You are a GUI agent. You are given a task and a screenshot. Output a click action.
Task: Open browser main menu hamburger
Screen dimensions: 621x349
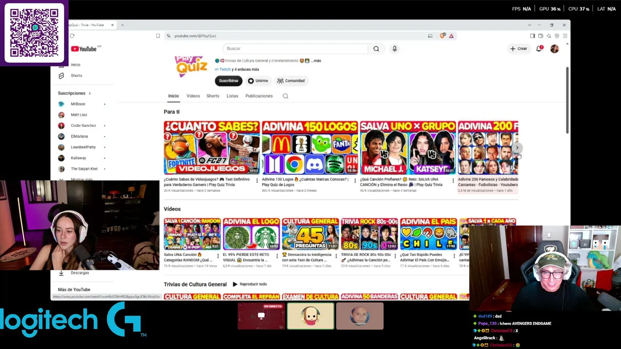point(565,36)
